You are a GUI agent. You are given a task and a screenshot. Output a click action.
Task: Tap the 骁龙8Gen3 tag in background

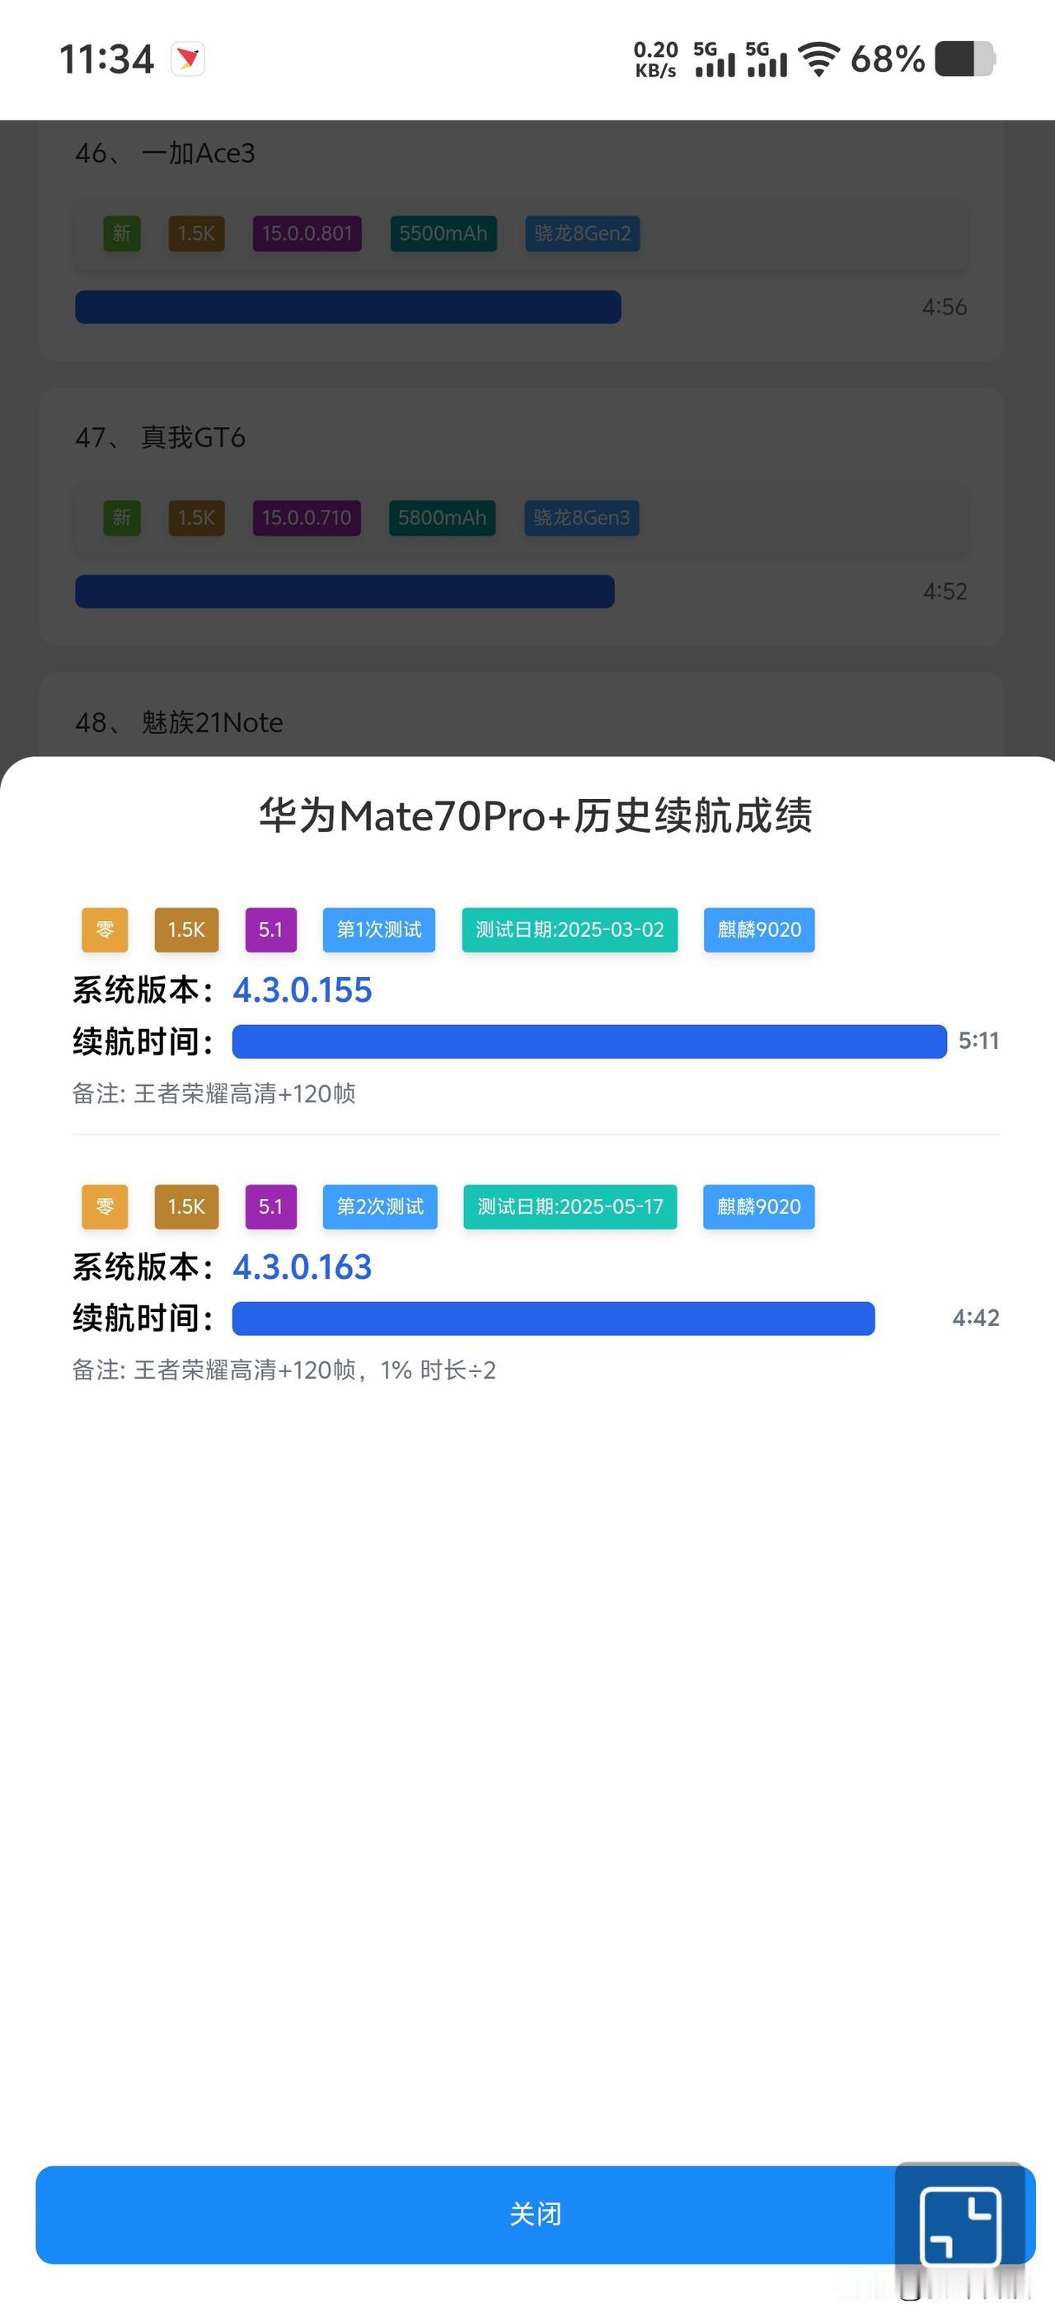click(582, 519)
